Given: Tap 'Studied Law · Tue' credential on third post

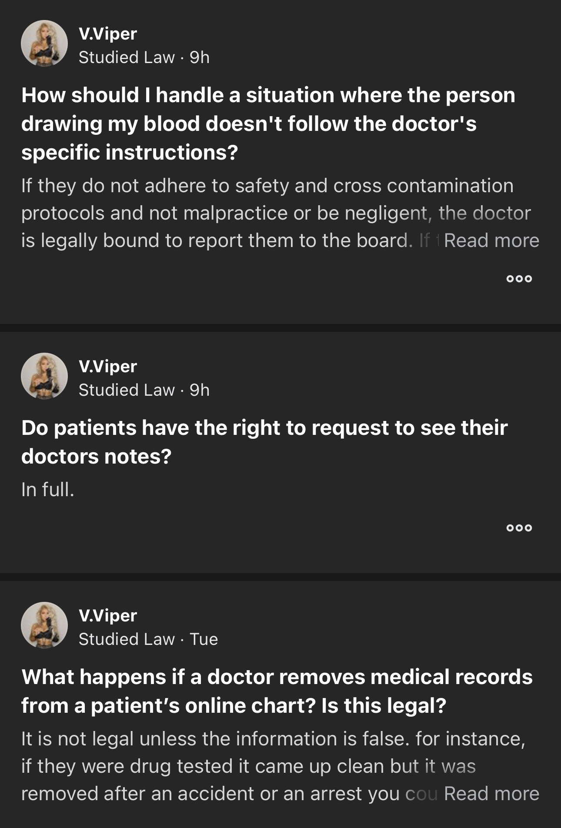Looking at the screenshot, I should pyautogui.click(x=148, y=639).
